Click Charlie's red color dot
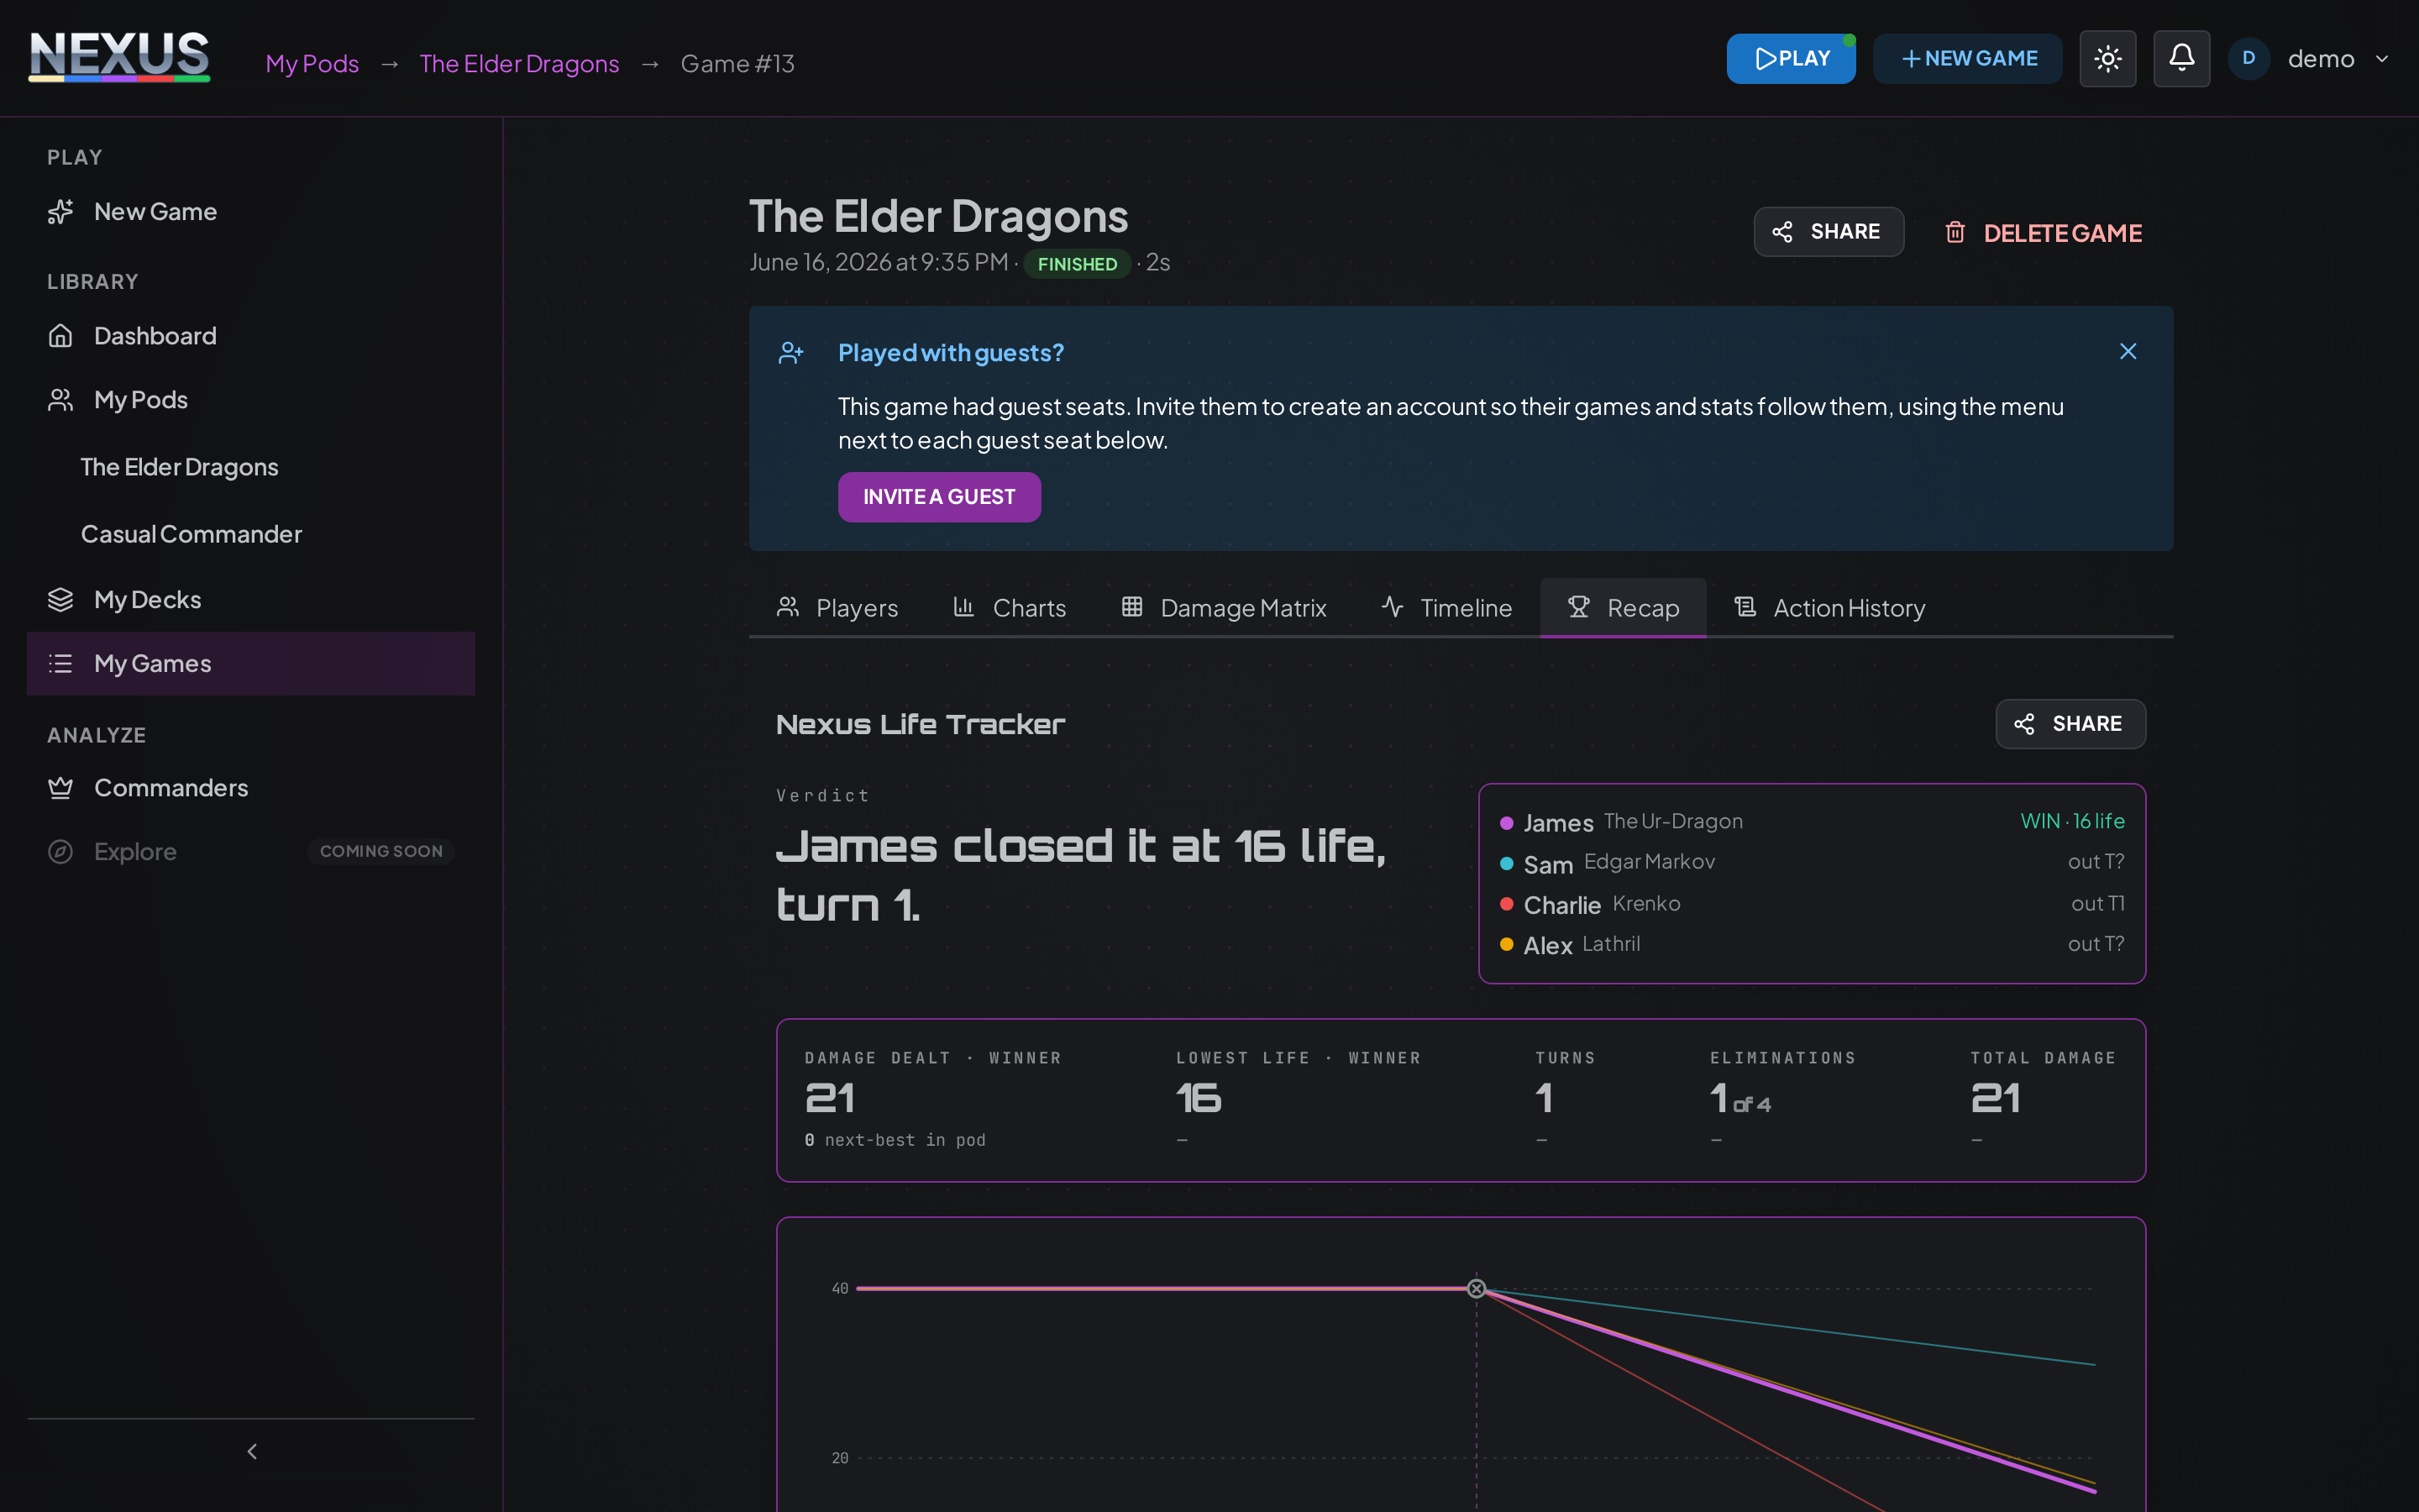 tap(1506, 904)
